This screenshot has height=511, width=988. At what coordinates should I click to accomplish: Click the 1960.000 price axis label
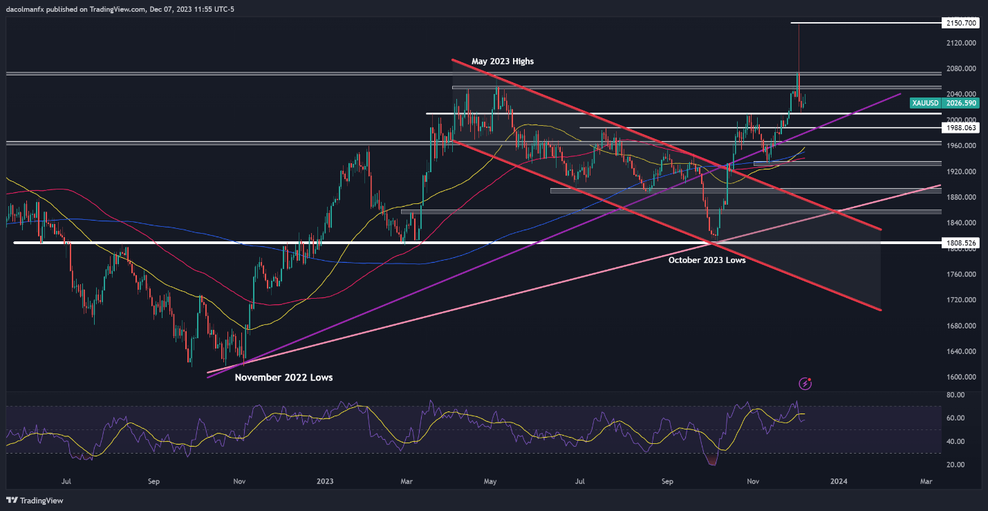pos(961,146)
